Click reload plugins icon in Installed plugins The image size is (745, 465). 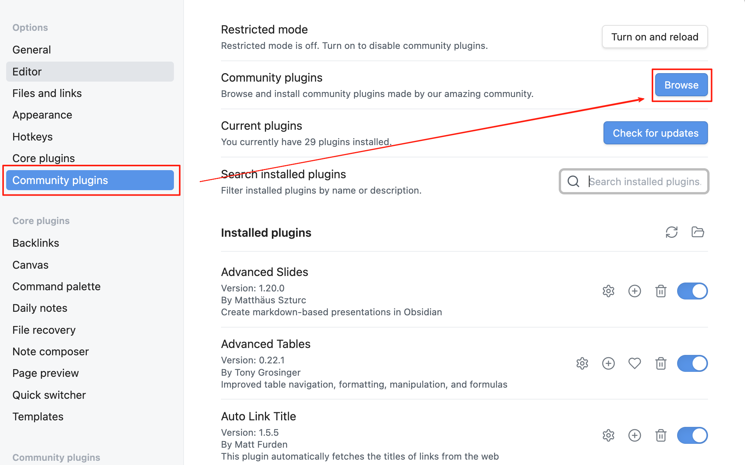pyautogui.click(x=671, y=232)
